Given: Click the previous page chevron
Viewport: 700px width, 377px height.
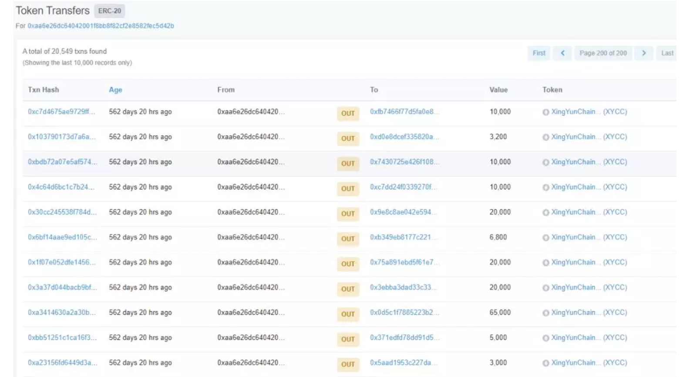Looking at the screenshot, I should pos(562,53).
